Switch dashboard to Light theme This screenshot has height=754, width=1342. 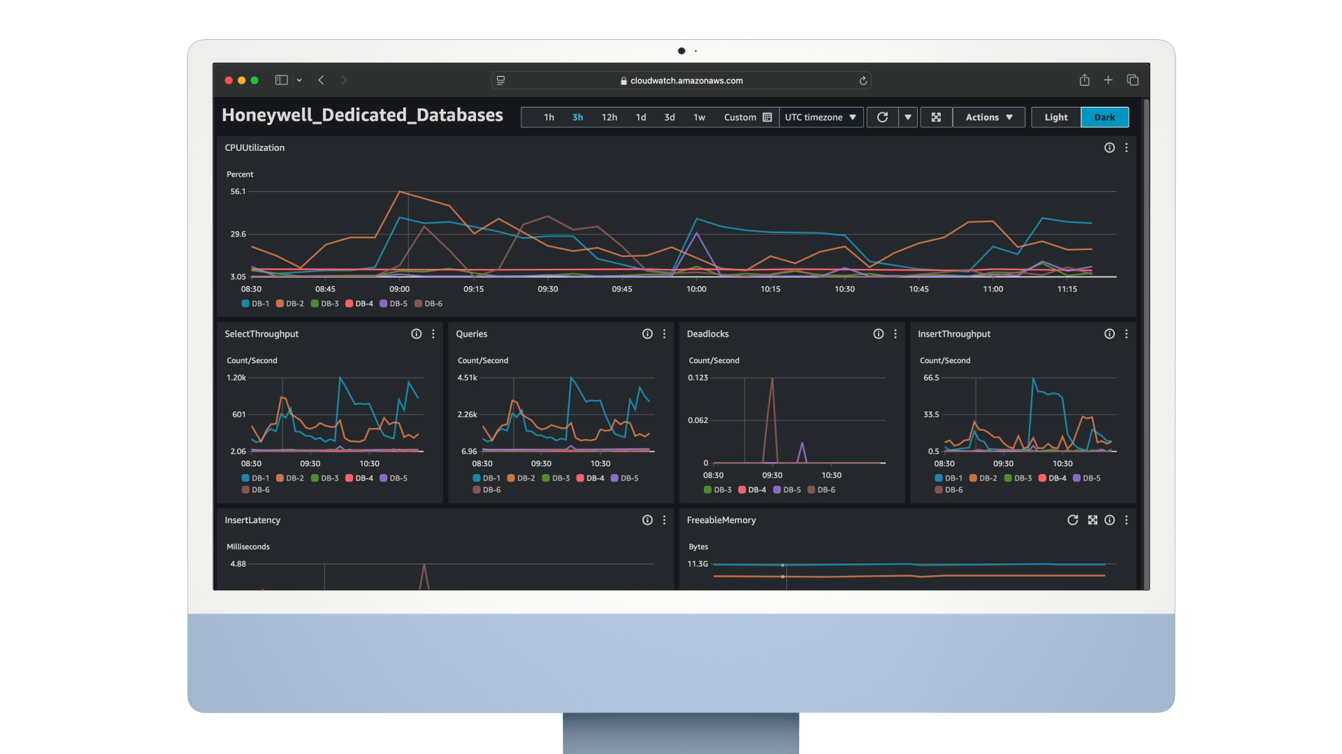coord(1055,117)
